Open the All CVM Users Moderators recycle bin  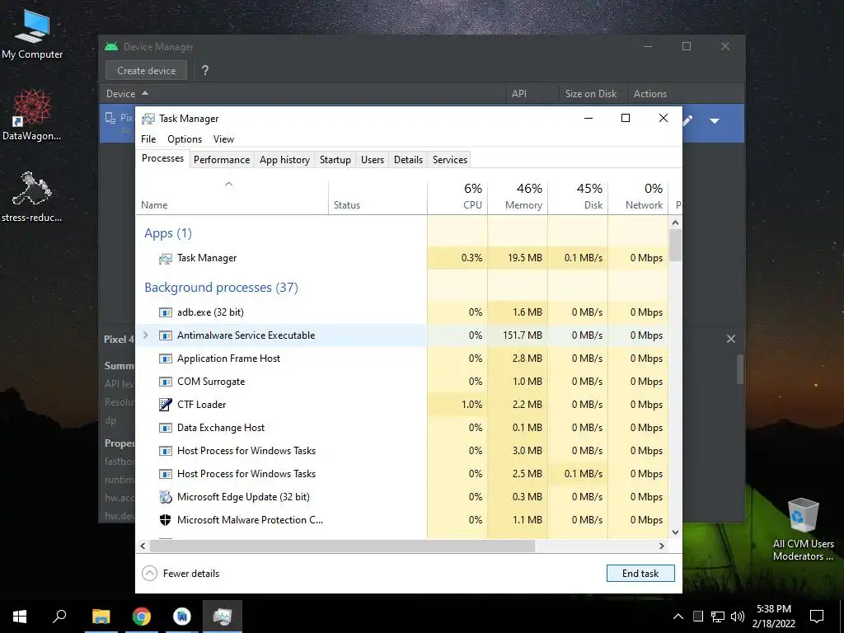[x=803, y=530]
